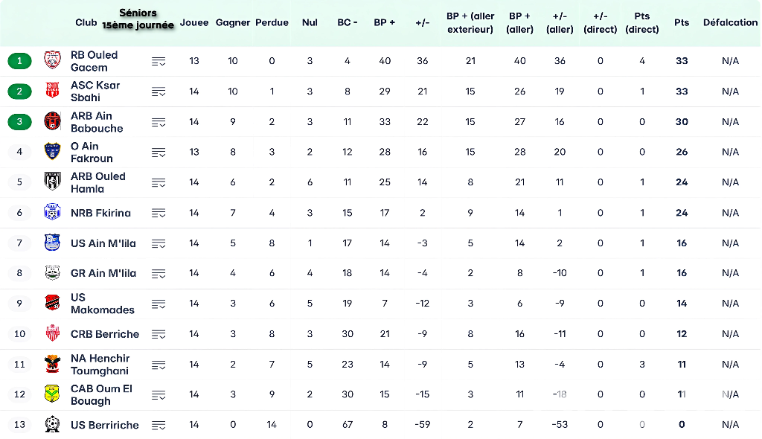Click the O Ain Fakroun club crest
This screenshot has height=439, width=762.
click(52, 152)
